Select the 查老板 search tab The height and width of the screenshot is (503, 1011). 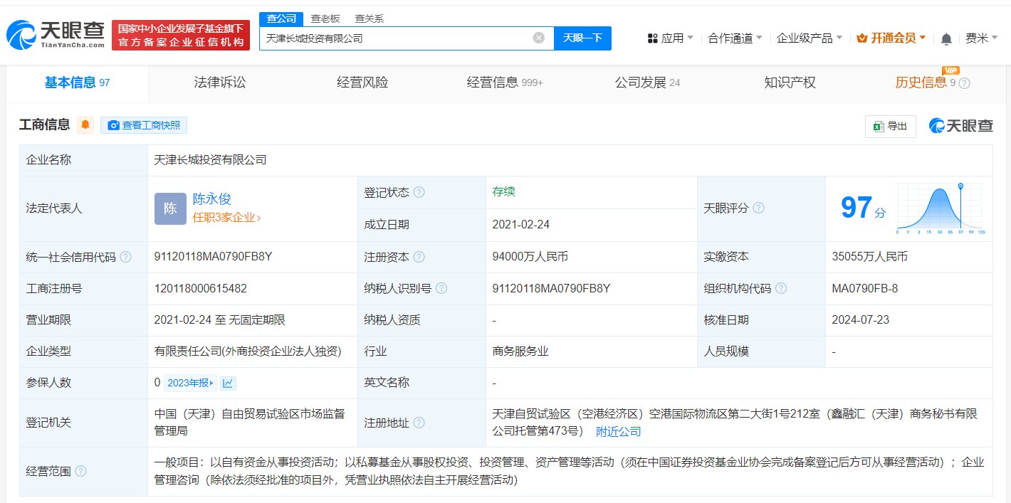pos(325,18)
